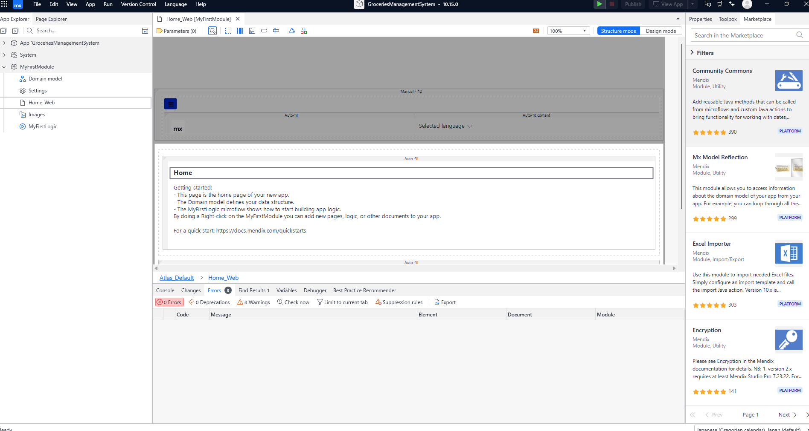This screenshot has height=431, width=809.
Task: Click the Publish button
Action: coord(633,4)
